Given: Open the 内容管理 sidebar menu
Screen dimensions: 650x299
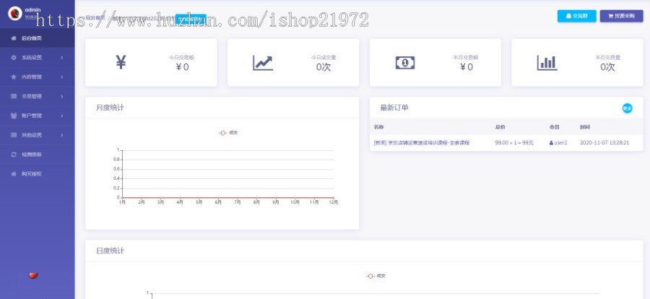Looking at the screenshot, I should pyautogui.click(x=38, y=77).
